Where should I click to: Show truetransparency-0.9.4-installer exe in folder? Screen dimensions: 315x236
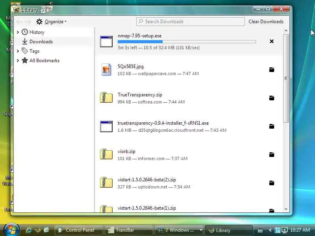point(272,126)
